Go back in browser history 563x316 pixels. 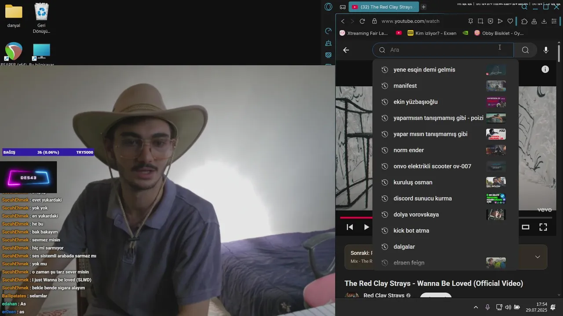pyautogui.click(x=343, y=21)
